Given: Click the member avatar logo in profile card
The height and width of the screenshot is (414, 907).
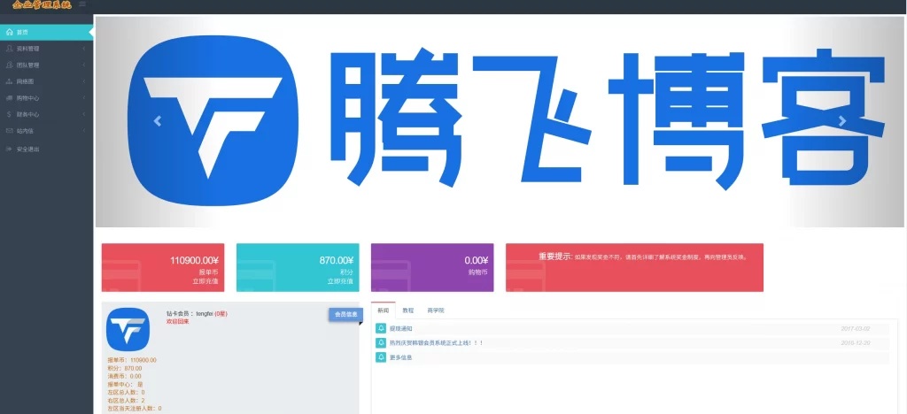Looking at the screenshot, I should tap(128, 329).
